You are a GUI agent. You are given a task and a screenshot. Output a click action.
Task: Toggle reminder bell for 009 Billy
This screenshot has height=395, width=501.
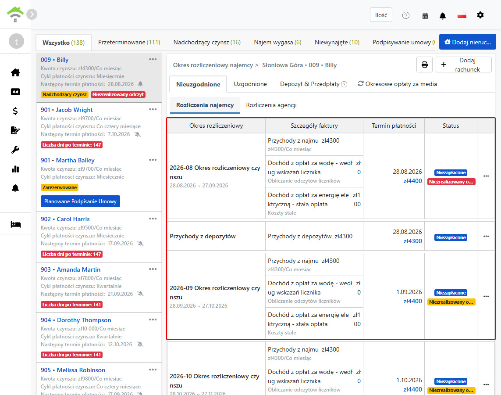(x=140, y=84)
